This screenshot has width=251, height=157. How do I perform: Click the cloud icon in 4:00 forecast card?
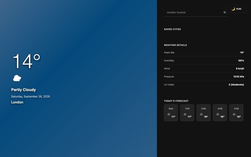pyautogui.click(x=234, y=114)
